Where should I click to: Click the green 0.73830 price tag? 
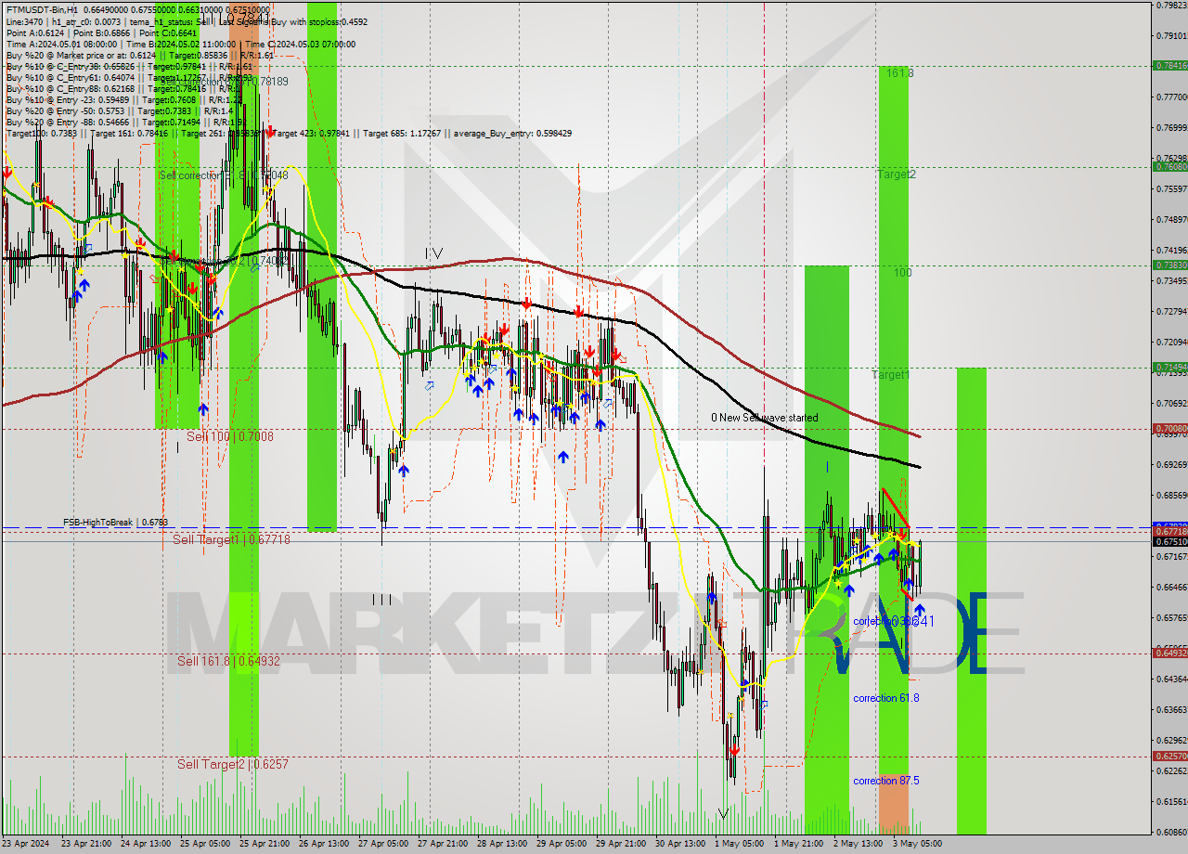pos(1169,265)
